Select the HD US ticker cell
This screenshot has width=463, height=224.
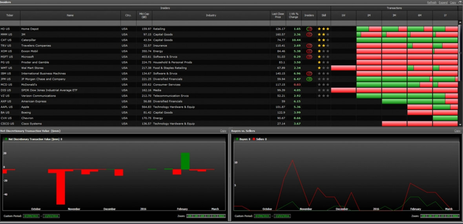point(10,29)
